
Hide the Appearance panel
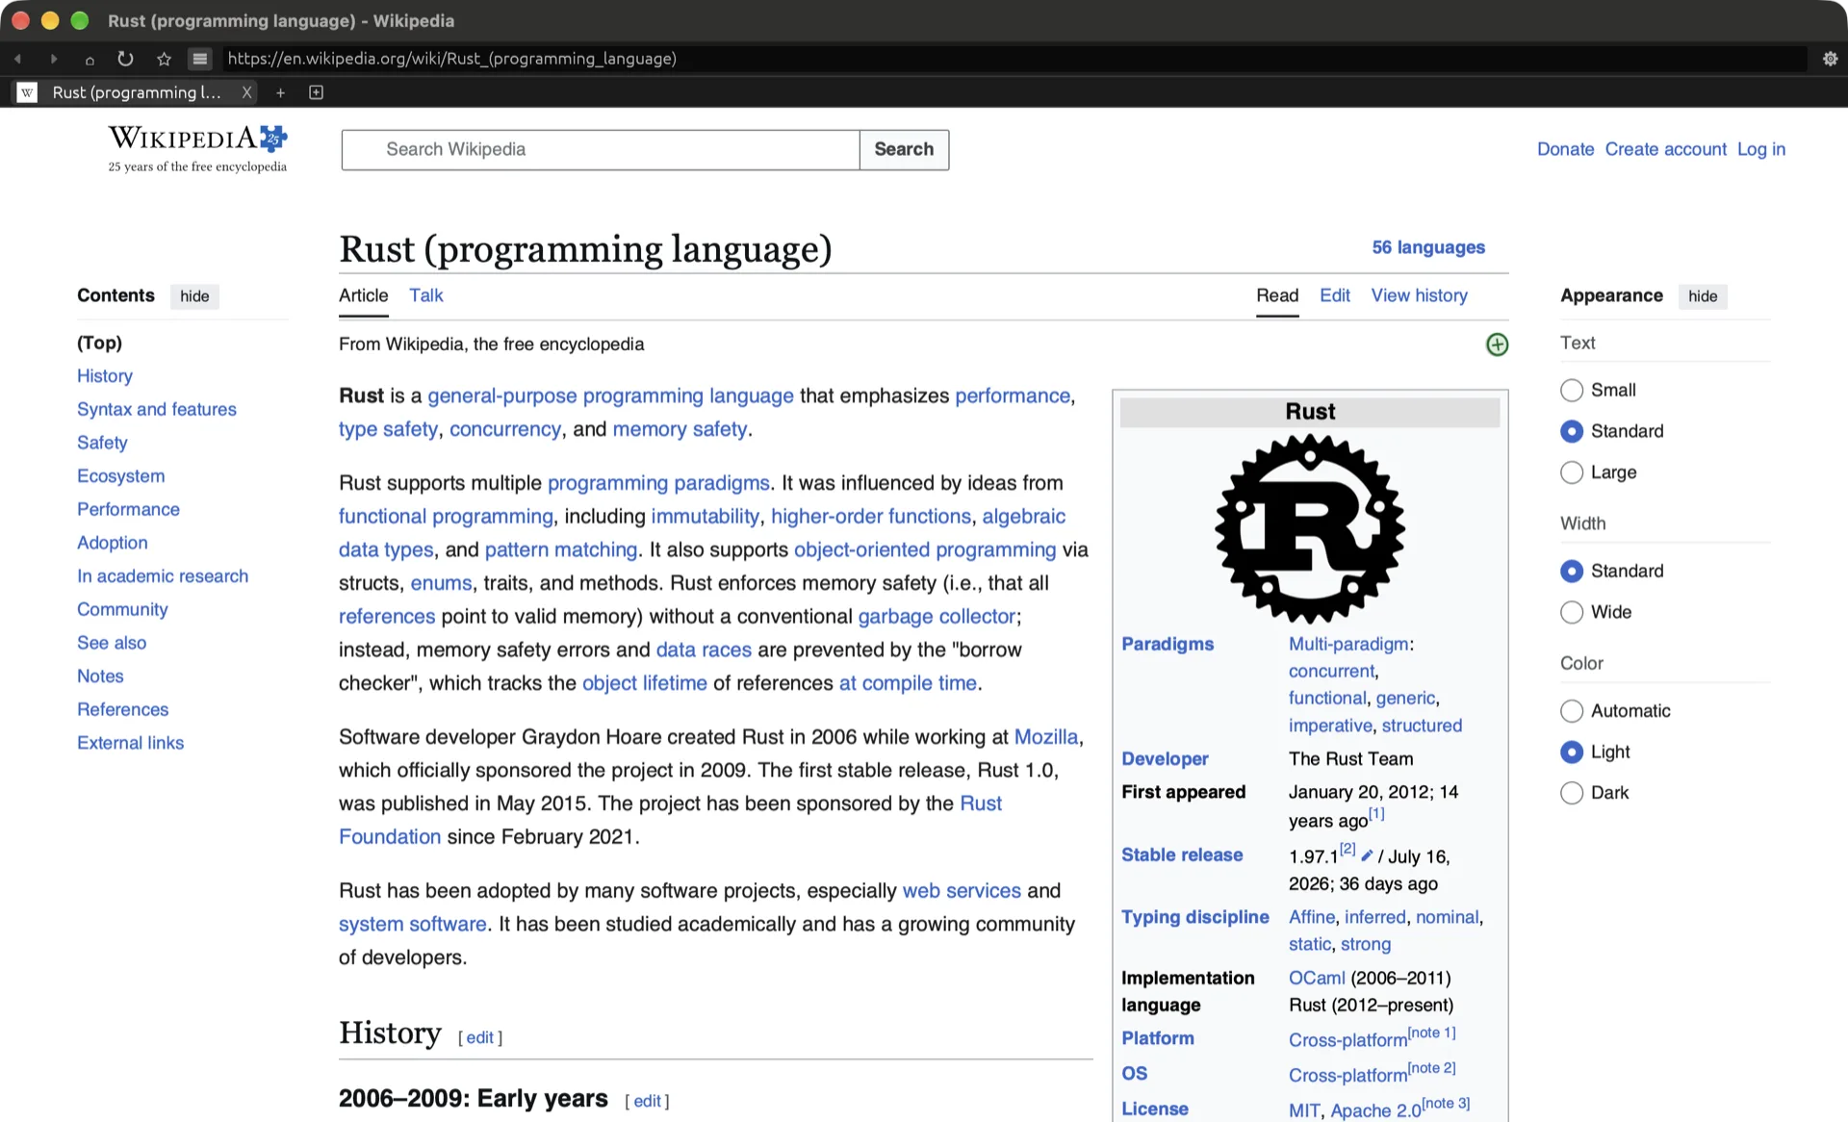pos(1702,296)
